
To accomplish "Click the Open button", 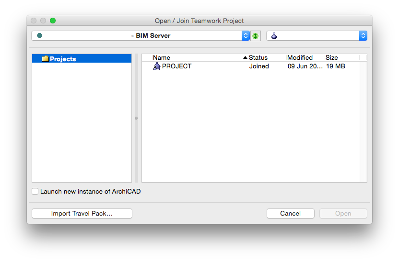I will 343,213.
